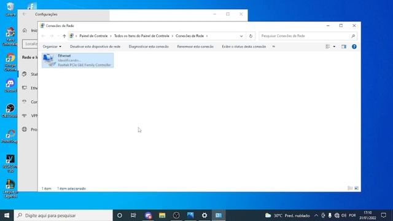Click POR language indicator in tray
Image resolution: width=393 pixels, height=221 pixels.
click(x=352, y=215)
